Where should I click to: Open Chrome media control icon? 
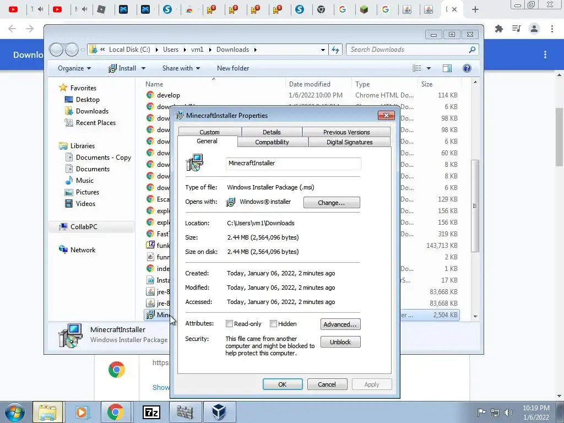pyautogui.click(x=516, y=29)
